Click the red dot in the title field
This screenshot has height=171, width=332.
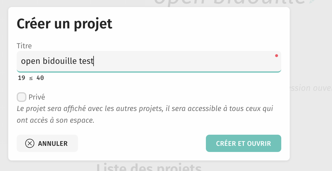coord(277,56)
